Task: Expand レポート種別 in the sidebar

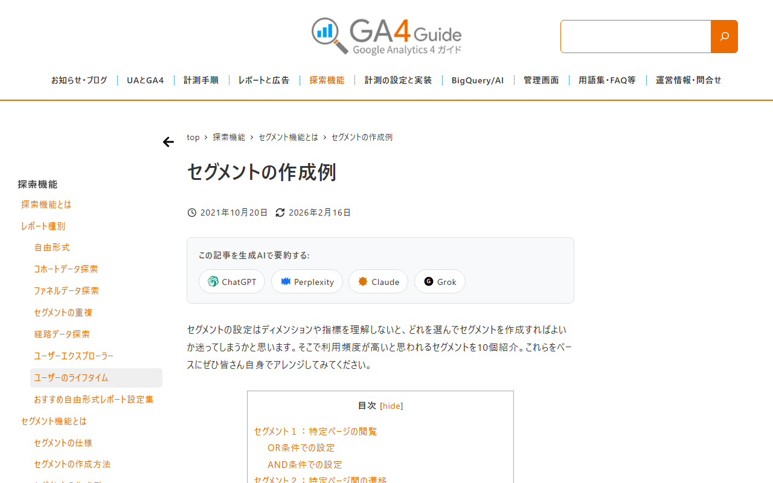Action: [43, 226]
